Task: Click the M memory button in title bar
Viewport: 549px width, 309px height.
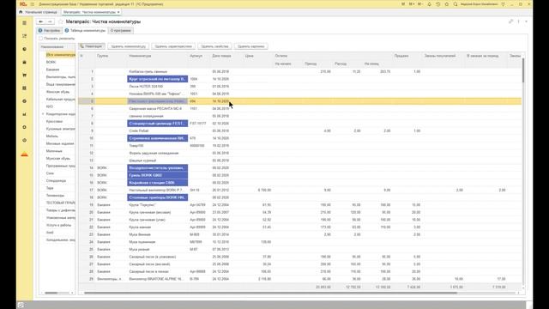Action: point(403,4)
